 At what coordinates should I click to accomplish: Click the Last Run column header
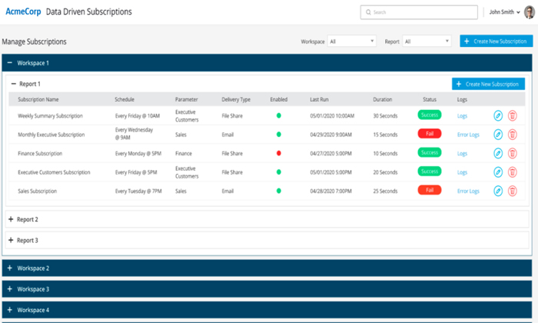click(319, 99)
